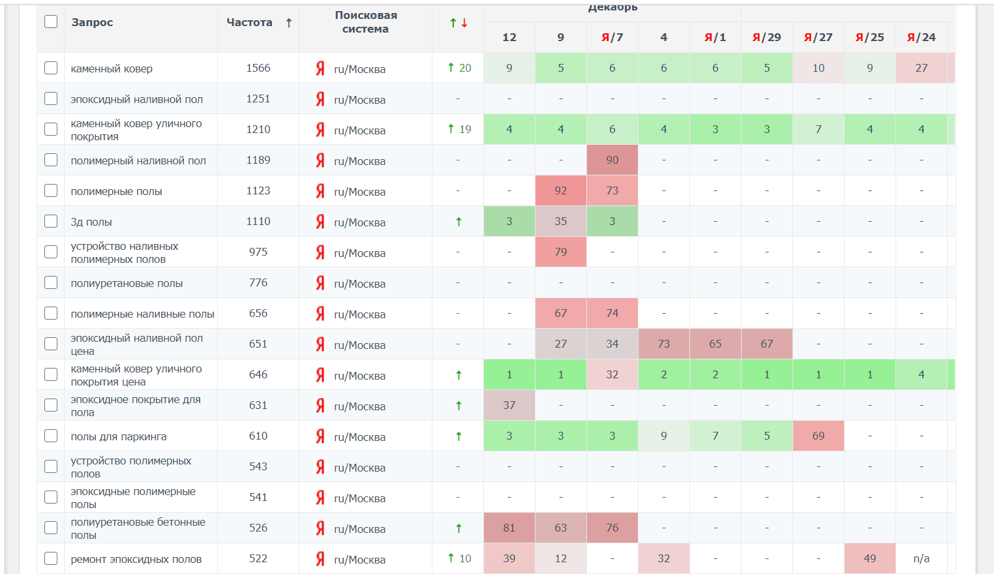Viewport: 994px width, 574px height.
Task: Click the sort arrow next to Частота
Action: [289, 23]
